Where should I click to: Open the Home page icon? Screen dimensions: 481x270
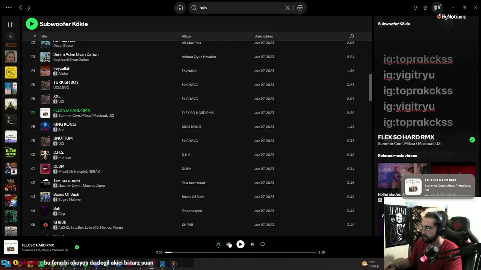click(180, 8)
